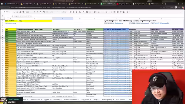Open the 100% zoom dropdown
Viewport: 185px width, 104px height.
(x=28, y=12)
